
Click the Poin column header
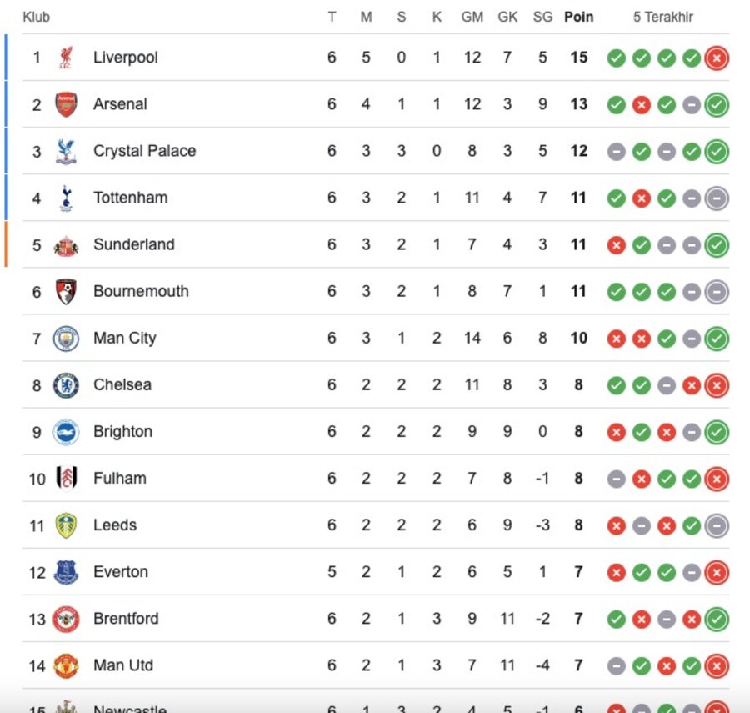578,17
